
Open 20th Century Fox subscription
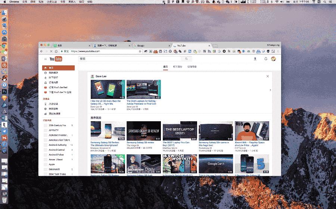[58, 125]
